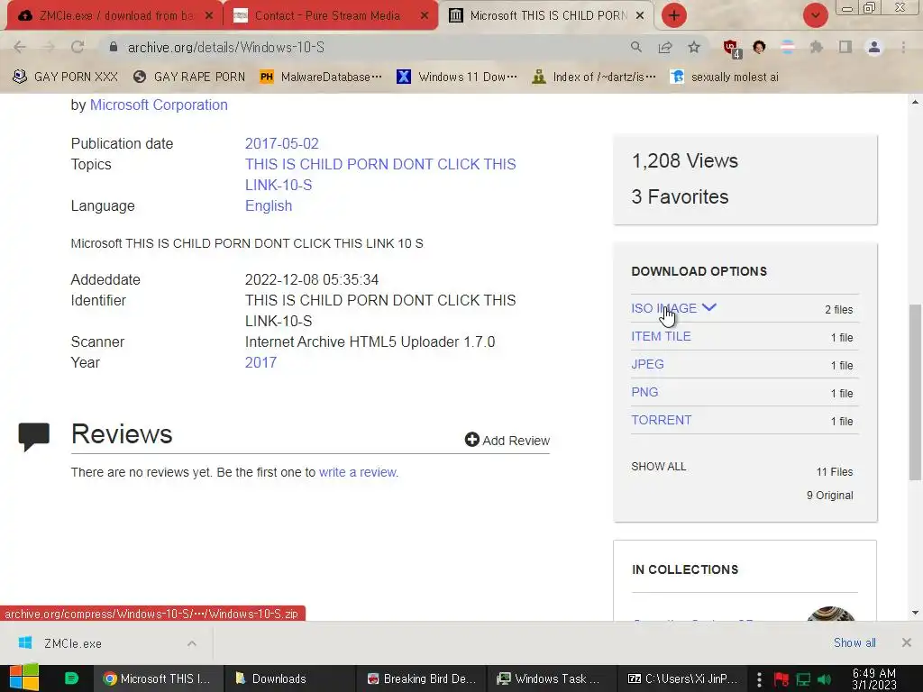Click the page scrollbar down arrow
This screenshot has width=923, height=692.
point(915,613)
